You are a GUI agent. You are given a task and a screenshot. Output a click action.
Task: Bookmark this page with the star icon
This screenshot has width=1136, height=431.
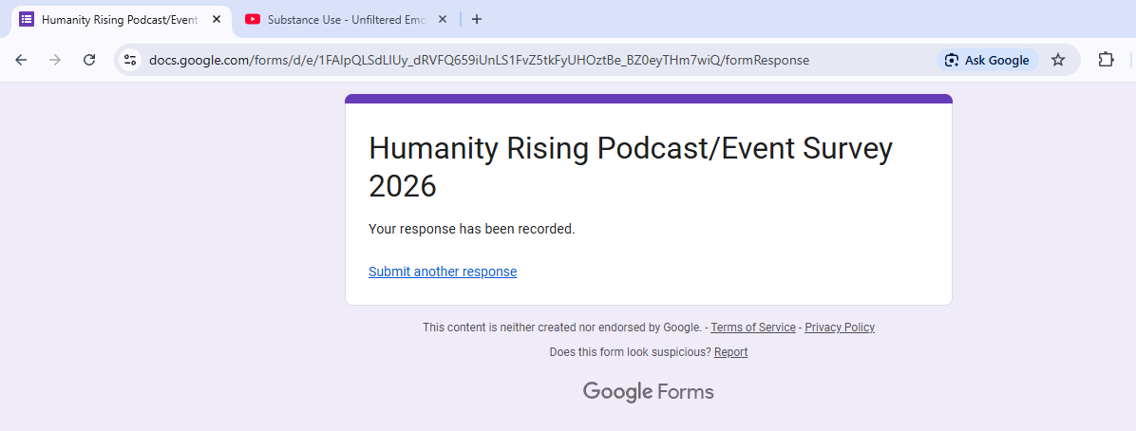coord(1058,60)
